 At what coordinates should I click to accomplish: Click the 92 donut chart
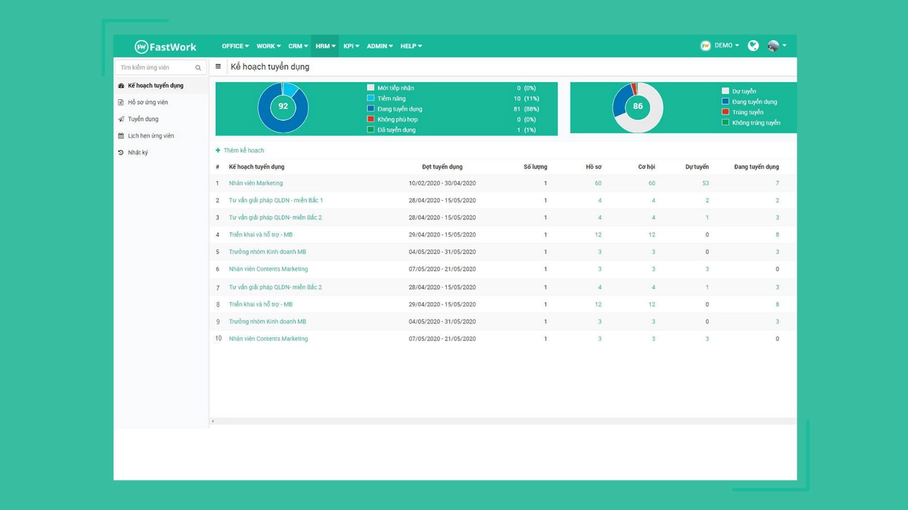(283, 107)
